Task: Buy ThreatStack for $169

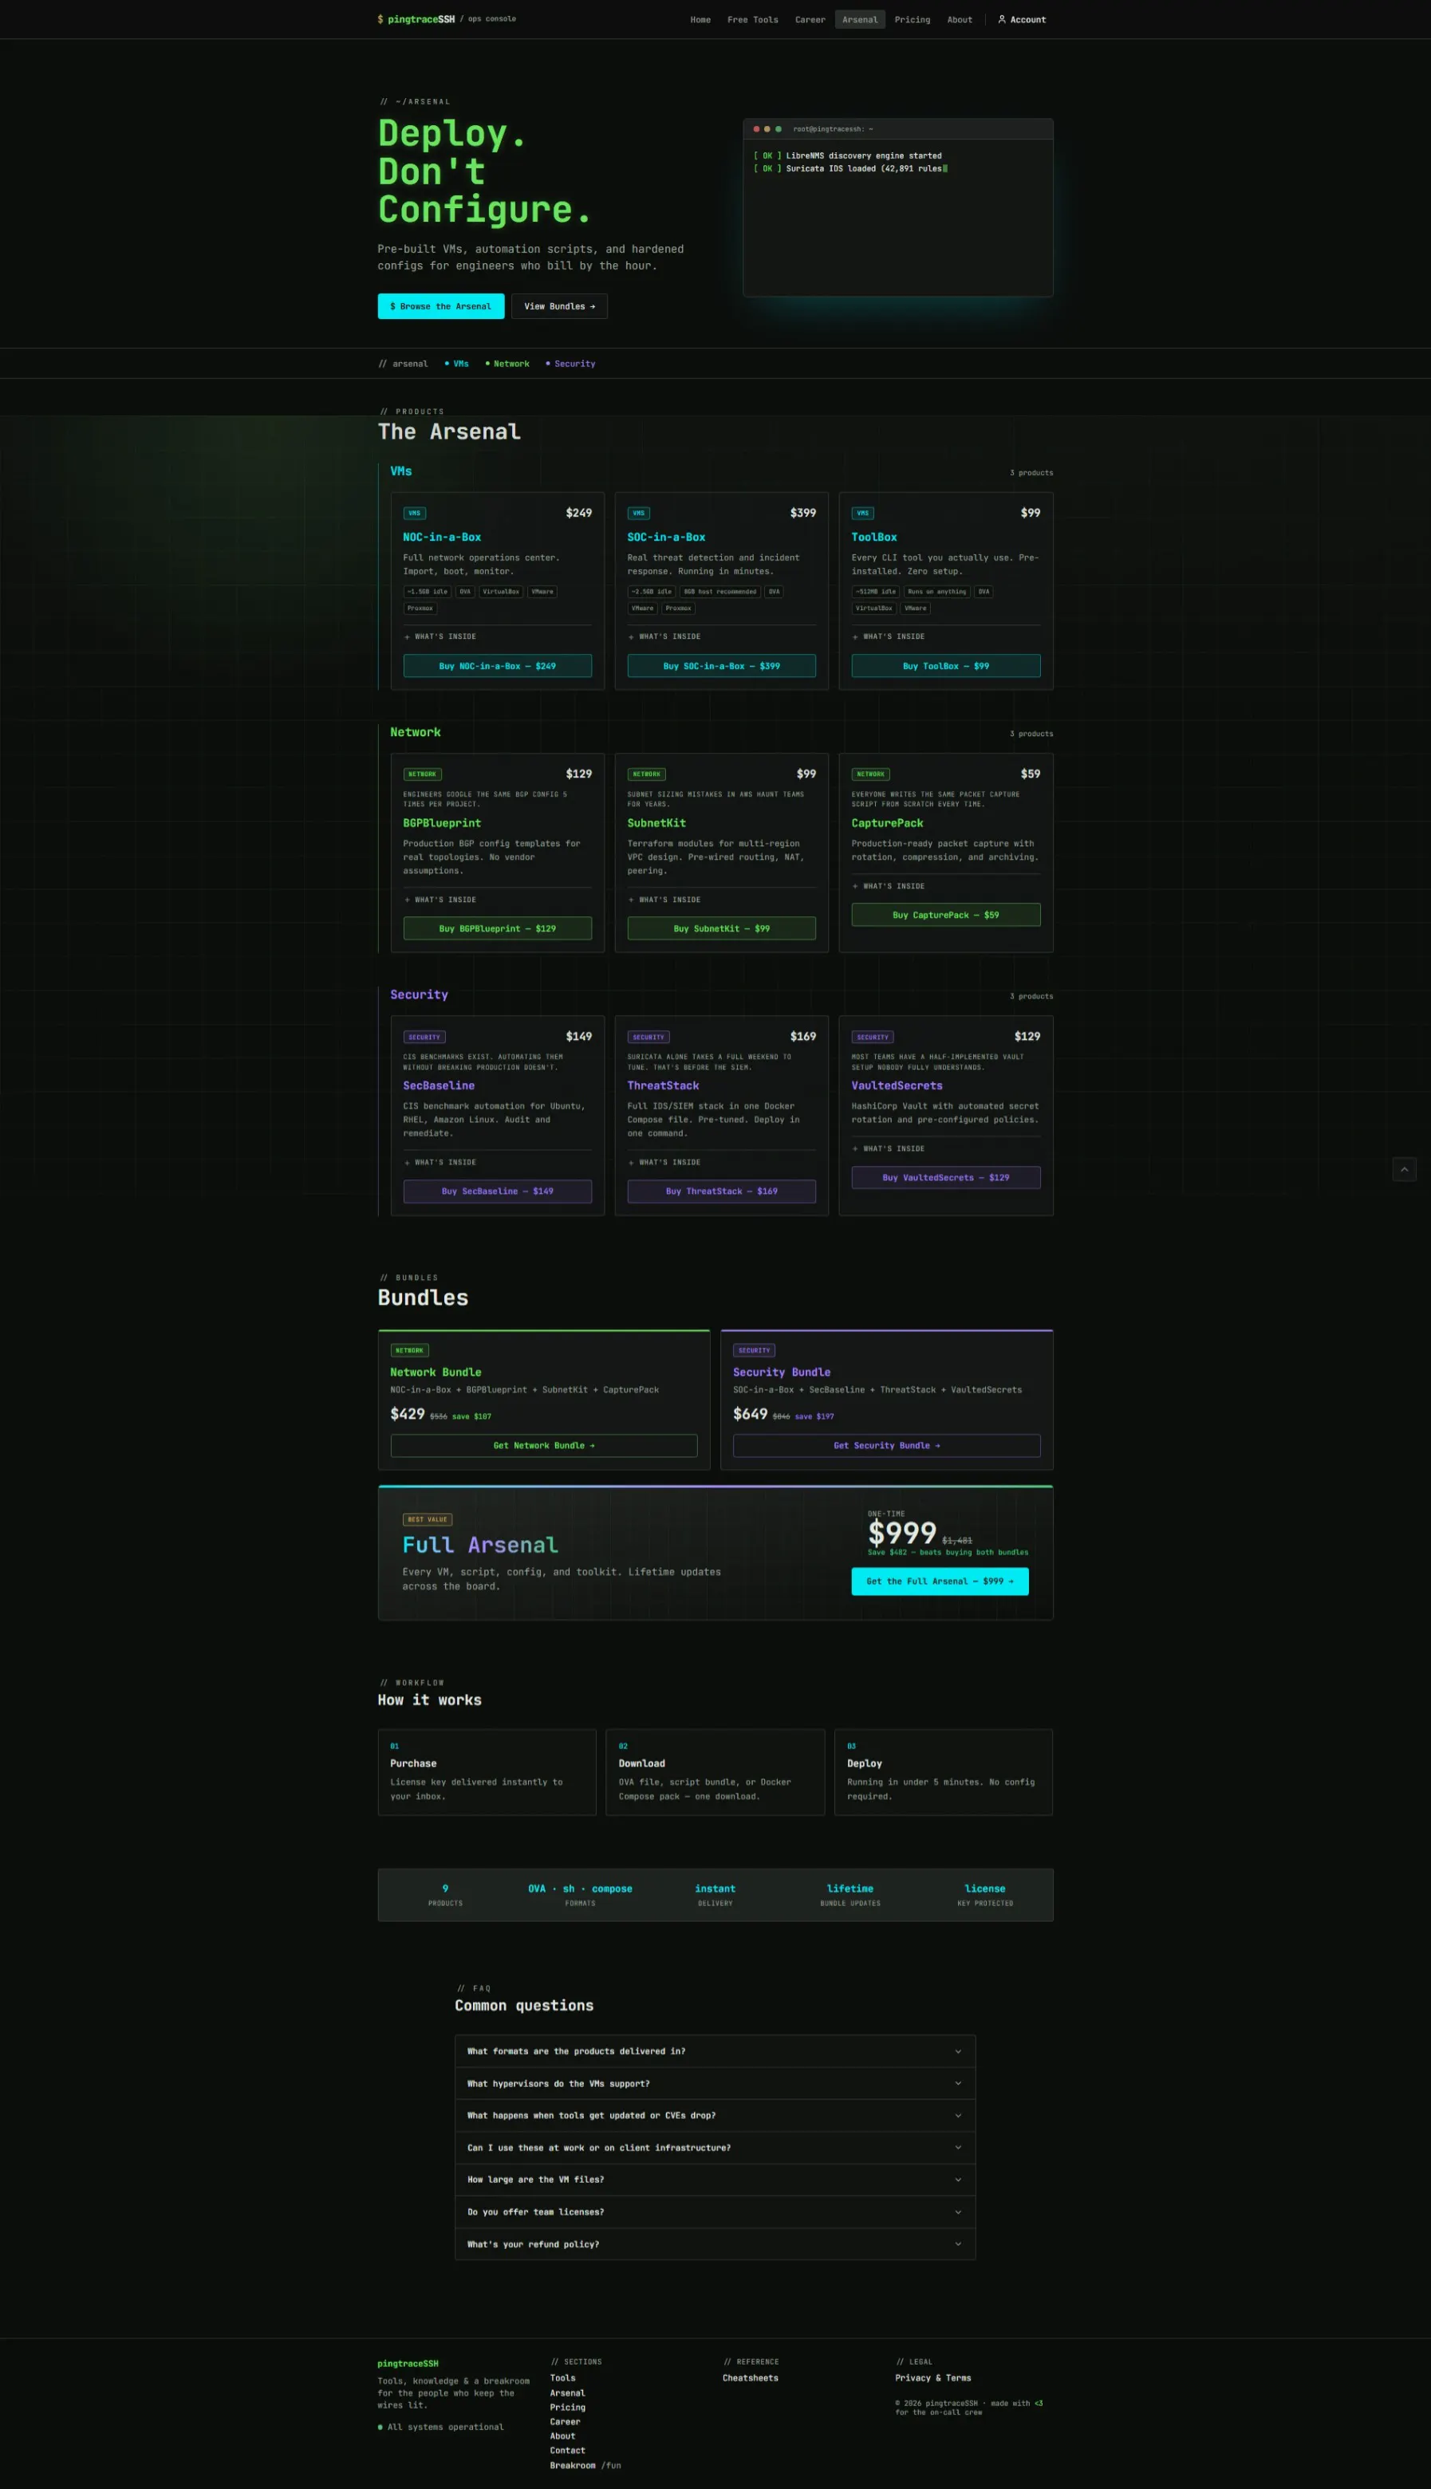Action: point(721,1191)
